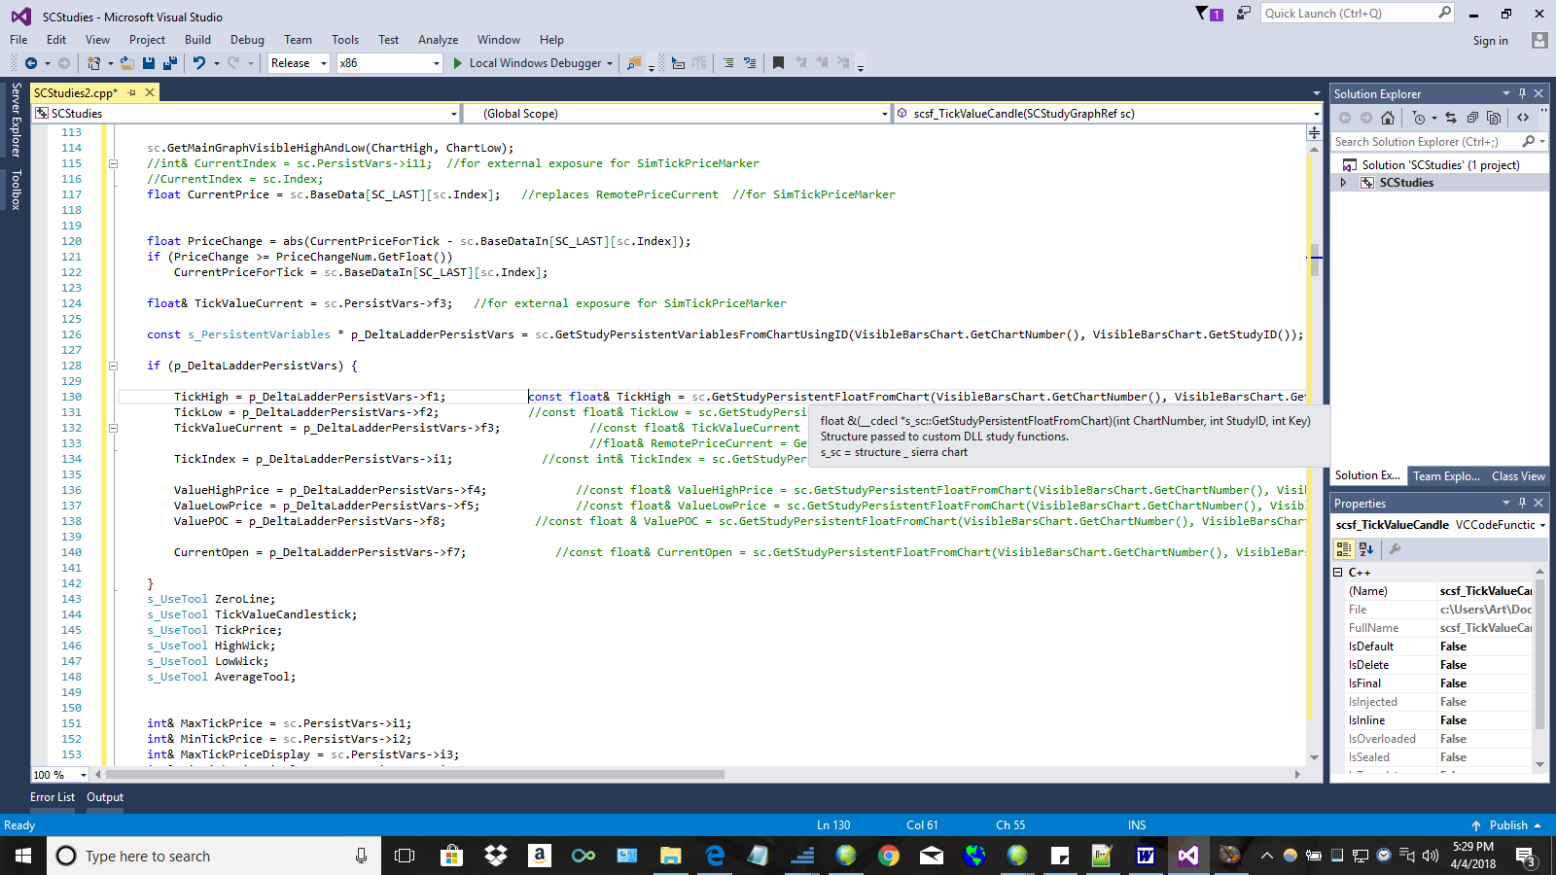Toggle Categorized view in Properties panel
This screenshot has width=1556, height=875.
[x=1344, y=549]
